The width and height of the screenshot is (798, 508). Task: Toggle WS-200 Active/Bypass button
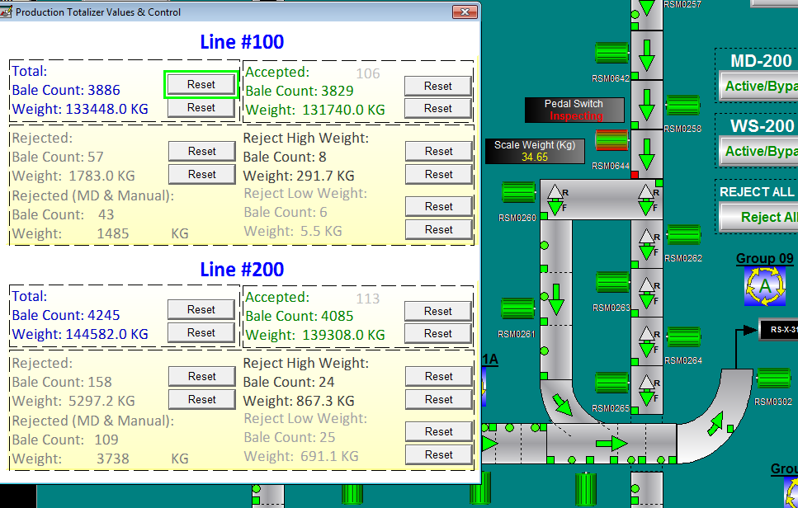tap(759, 151)
